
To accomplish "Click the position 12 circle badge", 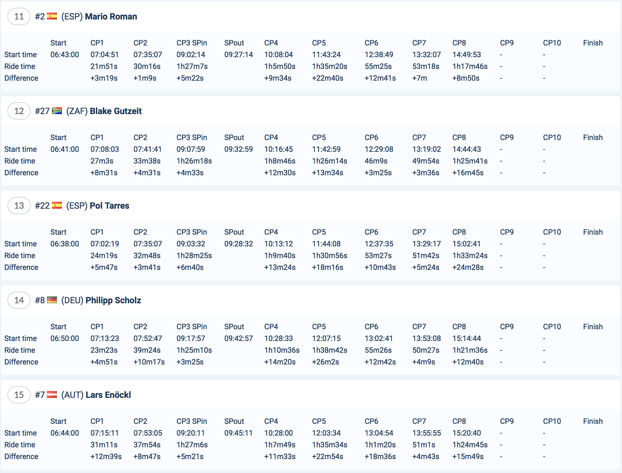I will click(19, 111).
